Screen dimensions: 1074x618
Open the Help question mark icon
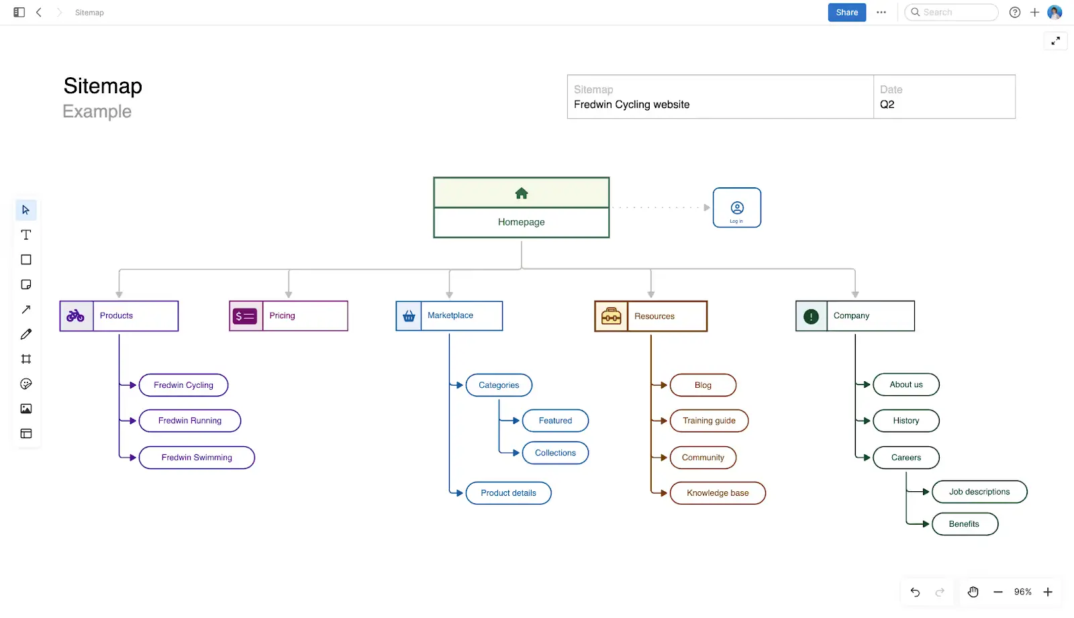1015,12
